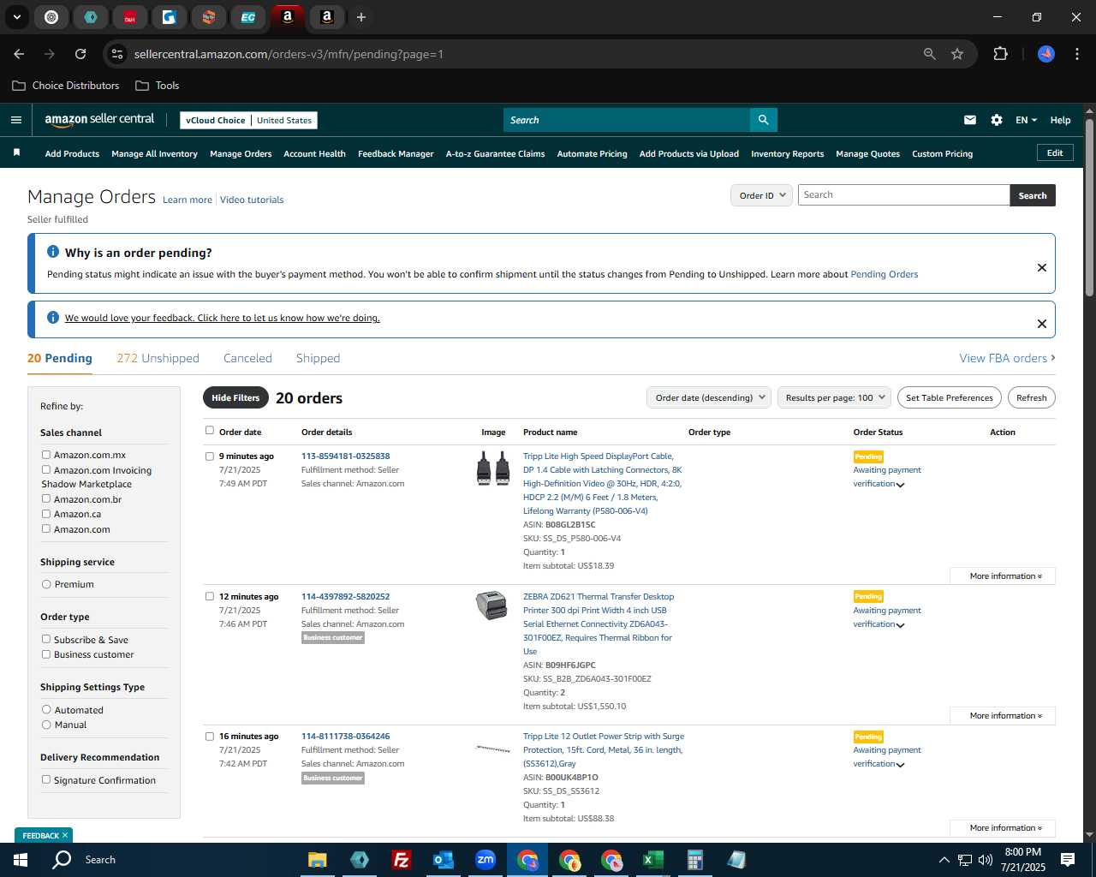The image size is (1096, 877).
Task: Click the Hide Filters button
Action: tap(235, 397)
